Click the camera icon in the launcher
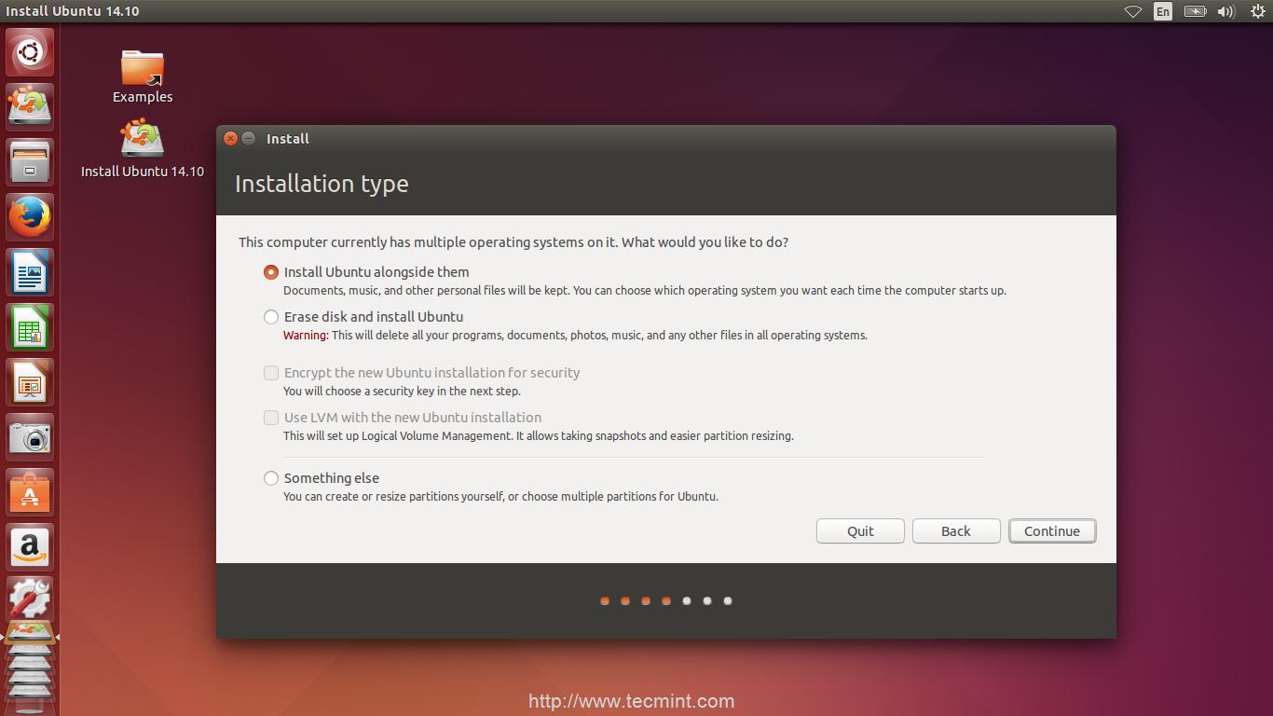Image resolution: width=1273 pixels, height=716 pixels. coord(30,436)
